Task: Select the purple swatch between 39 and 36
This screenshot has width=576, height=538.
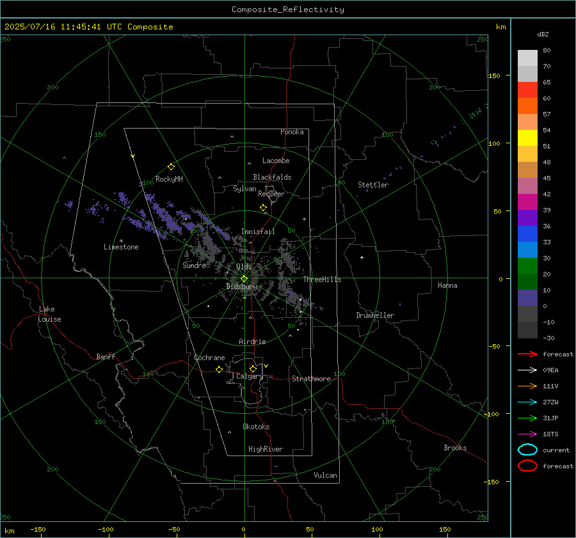Action: [x=527, y=218]
